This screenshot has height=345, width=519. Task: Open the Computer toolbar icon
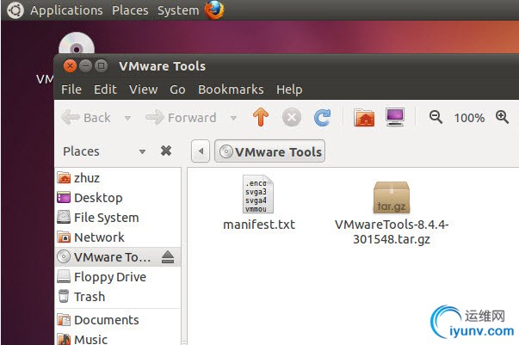pos(395,117)
